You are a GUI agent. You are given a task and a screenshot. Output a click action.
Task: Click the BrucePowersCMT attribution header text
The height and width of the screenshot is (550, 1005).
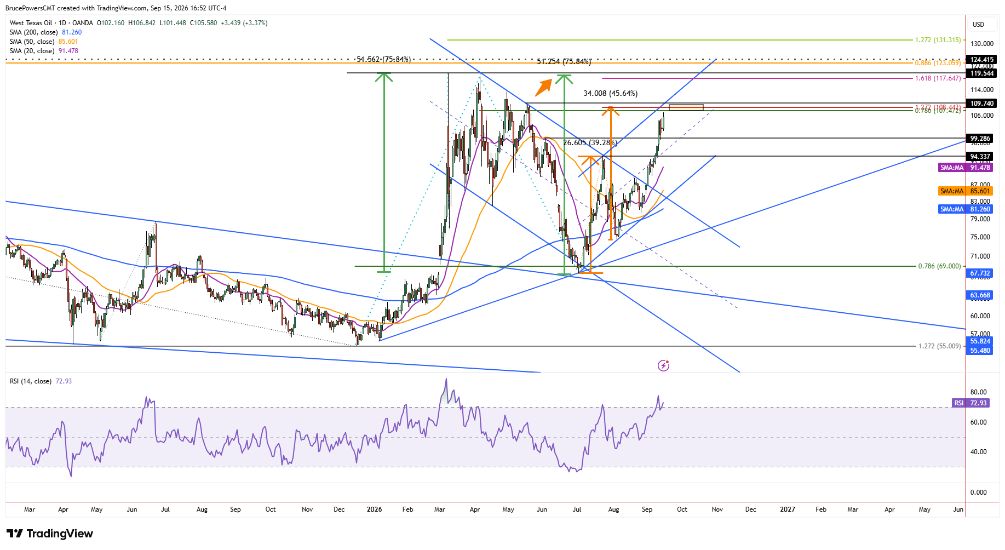(116, 8)
